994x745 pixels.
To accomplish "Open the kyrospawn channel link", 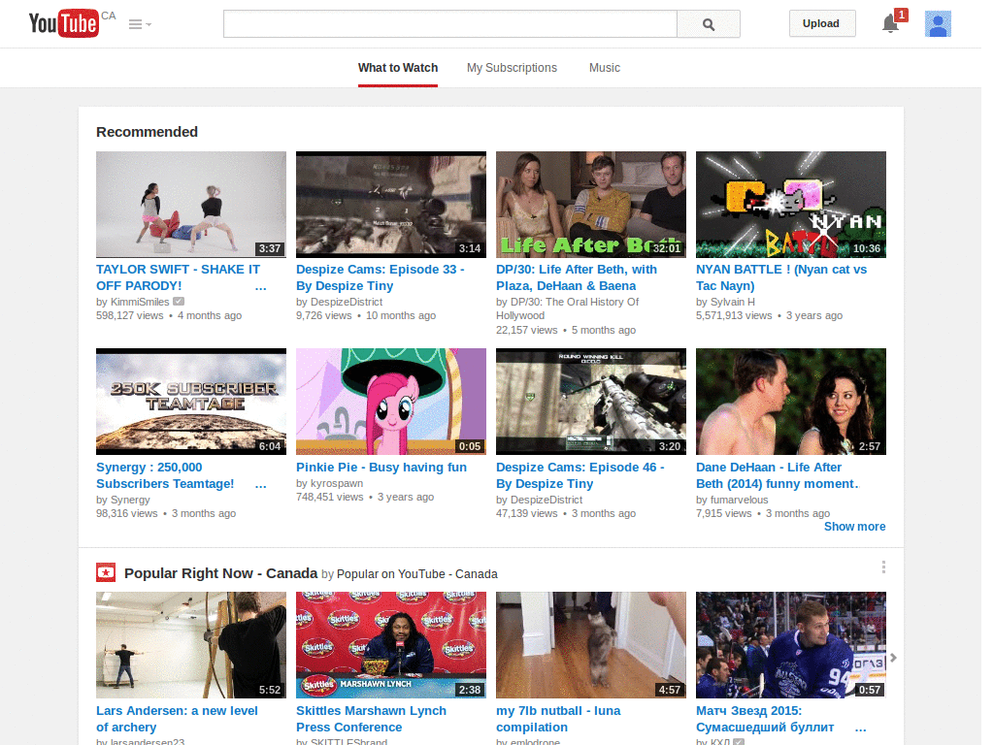I will (337, 483).
